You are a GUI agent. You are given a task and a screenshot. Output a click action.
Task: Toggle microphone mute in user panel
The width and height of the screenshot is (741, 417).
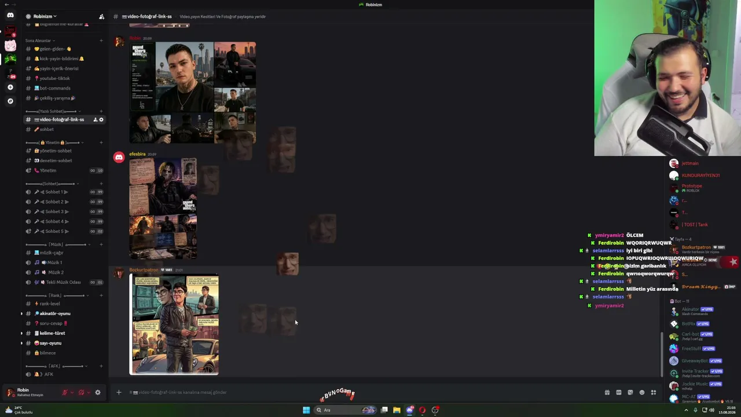click(x=65, y=393)
